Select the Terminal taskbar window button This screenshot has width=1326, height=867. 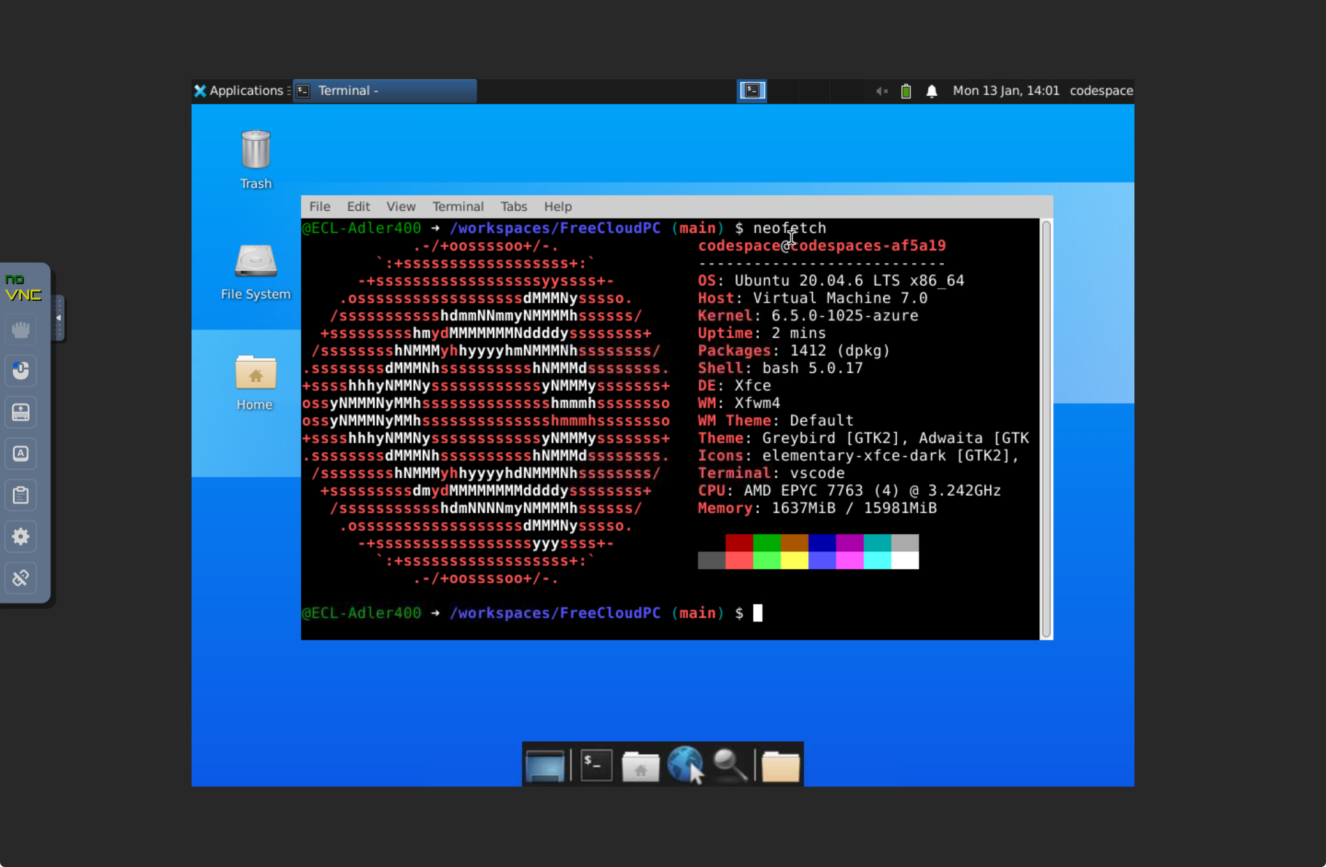tap(385, 91)
